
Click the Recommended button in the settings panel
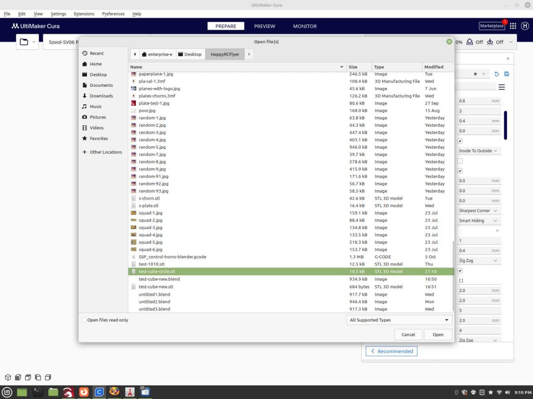point(391,351)
